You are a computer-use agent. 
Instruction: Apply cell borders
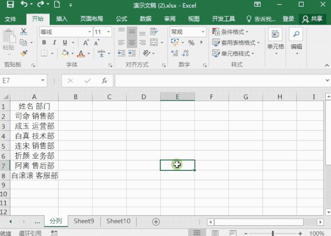[x=44, y=54]
